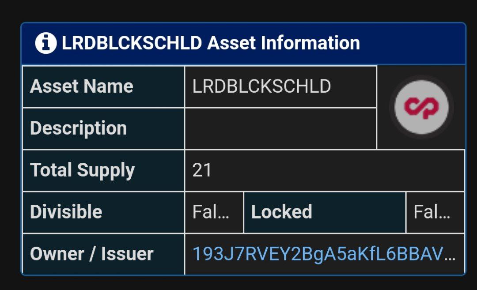477x290 pixels.
Task: Click the Description label cell
Action: point(103,128)
